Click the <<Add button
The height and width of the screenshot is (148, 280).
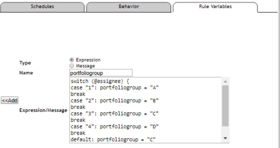click(10, 100)
